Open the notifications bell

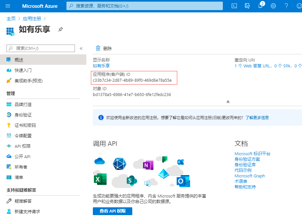[260, 6]
